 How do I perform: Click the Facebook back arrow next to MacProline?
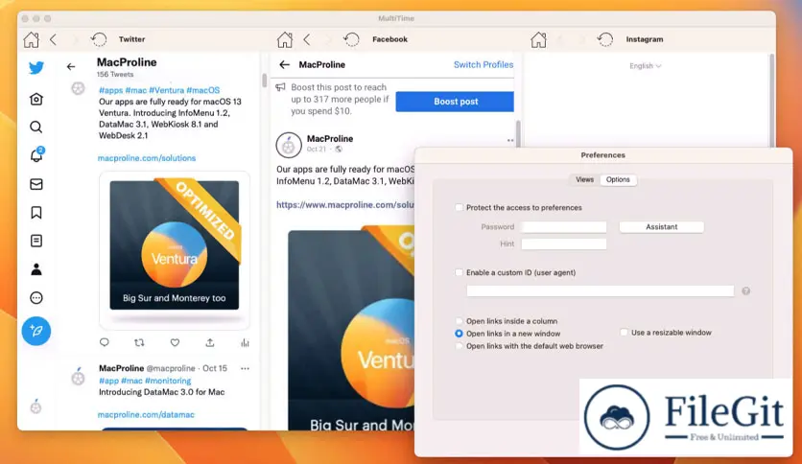(x=284, y=64)
